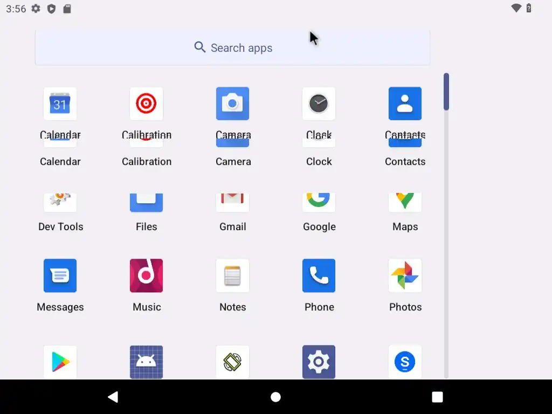The width and height of the screenshot is (552, 414).
Task: Launch the Maps app icon
Action: pyautogui.click(x=405, y=203)
